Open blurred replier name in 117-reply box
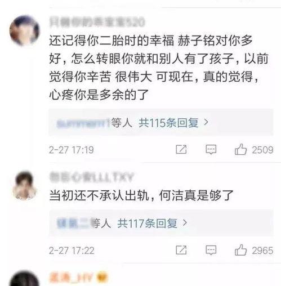 [x=74, y=224]
